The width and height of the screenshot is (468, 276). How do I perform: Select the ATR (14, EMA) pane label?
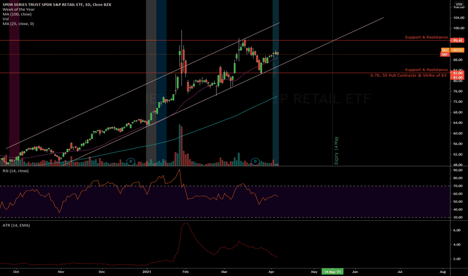pos(16,225)
